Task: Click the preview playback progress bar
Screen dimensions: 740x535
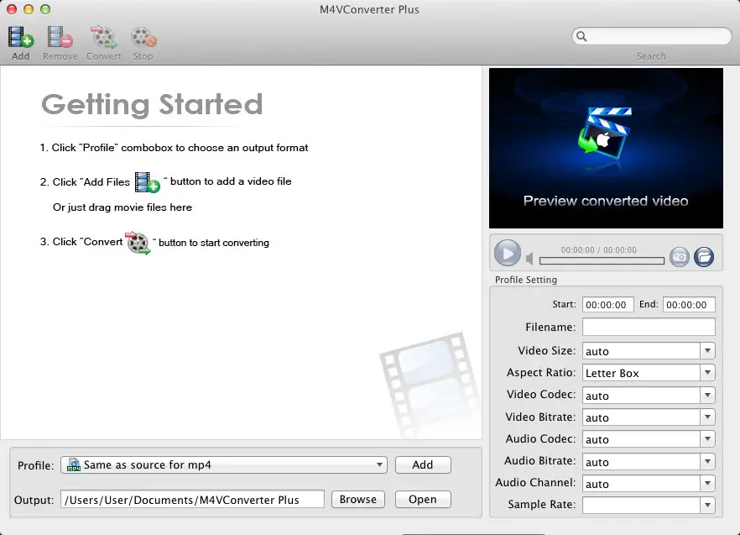Action: (x=602, y=260)
